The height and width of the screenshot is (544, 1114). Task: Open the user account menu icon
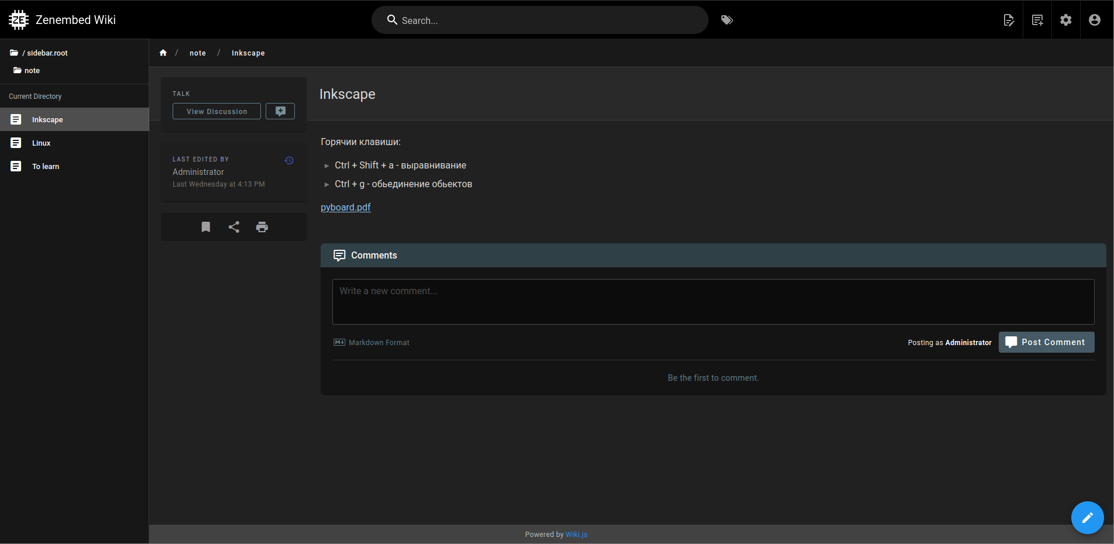1095,20
